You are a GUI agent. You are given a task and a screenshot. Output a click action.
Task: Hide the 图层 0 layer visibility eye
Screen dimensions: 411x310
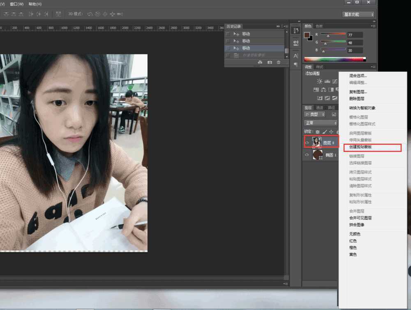[x=307, y=142]
